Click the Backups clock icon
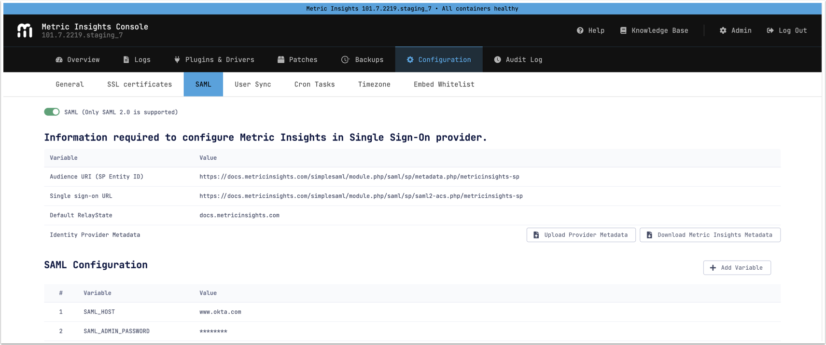Viewport: 826px width, 345px height. click(345, 60)
